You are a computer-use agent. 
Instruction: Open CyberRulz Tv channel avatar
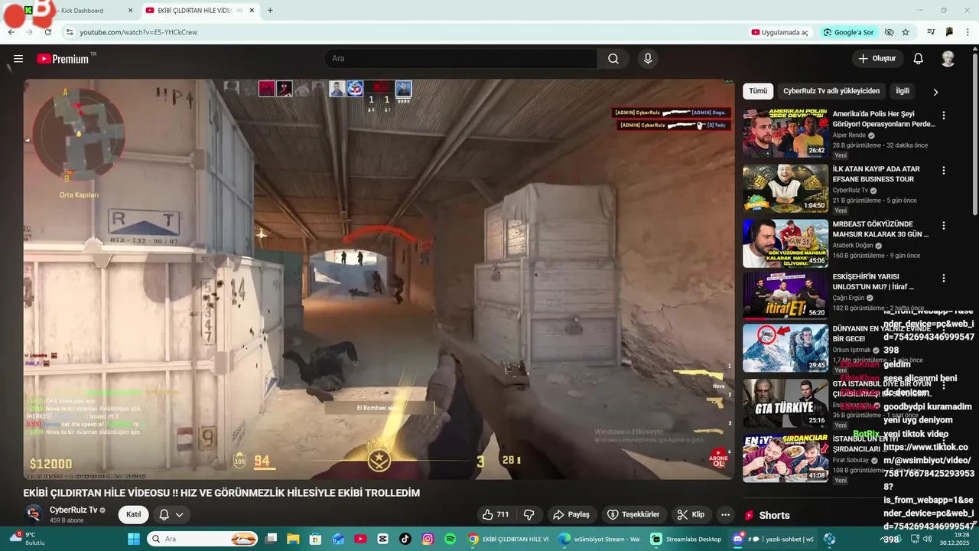(x=34, y=514)
